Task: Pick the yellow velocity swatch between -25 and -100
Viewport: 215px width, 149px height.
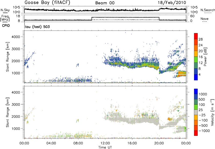Action: click(196, 118)
